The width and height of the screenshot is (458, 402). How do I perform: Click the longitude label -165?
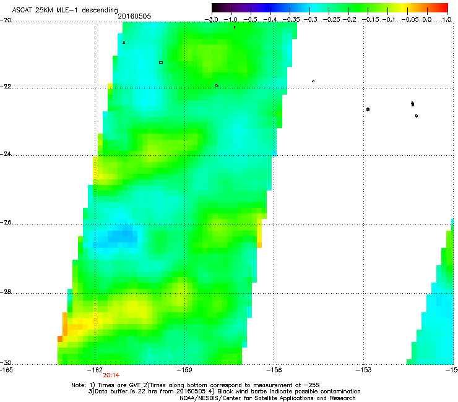(6, 370)
